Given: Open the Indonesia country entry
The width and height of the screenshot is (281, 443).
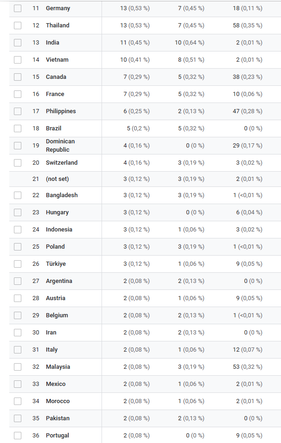Looking at the screenshot, I should (59, 230).
